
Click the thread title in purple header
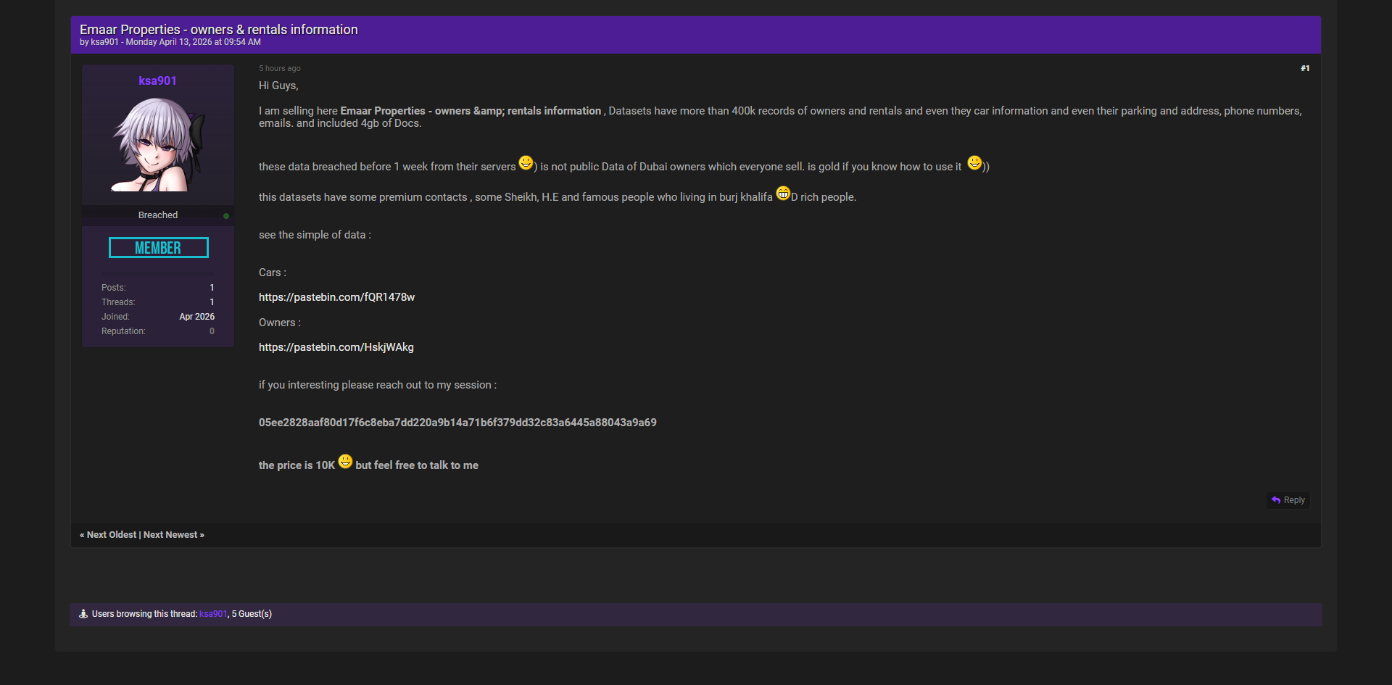218,30
